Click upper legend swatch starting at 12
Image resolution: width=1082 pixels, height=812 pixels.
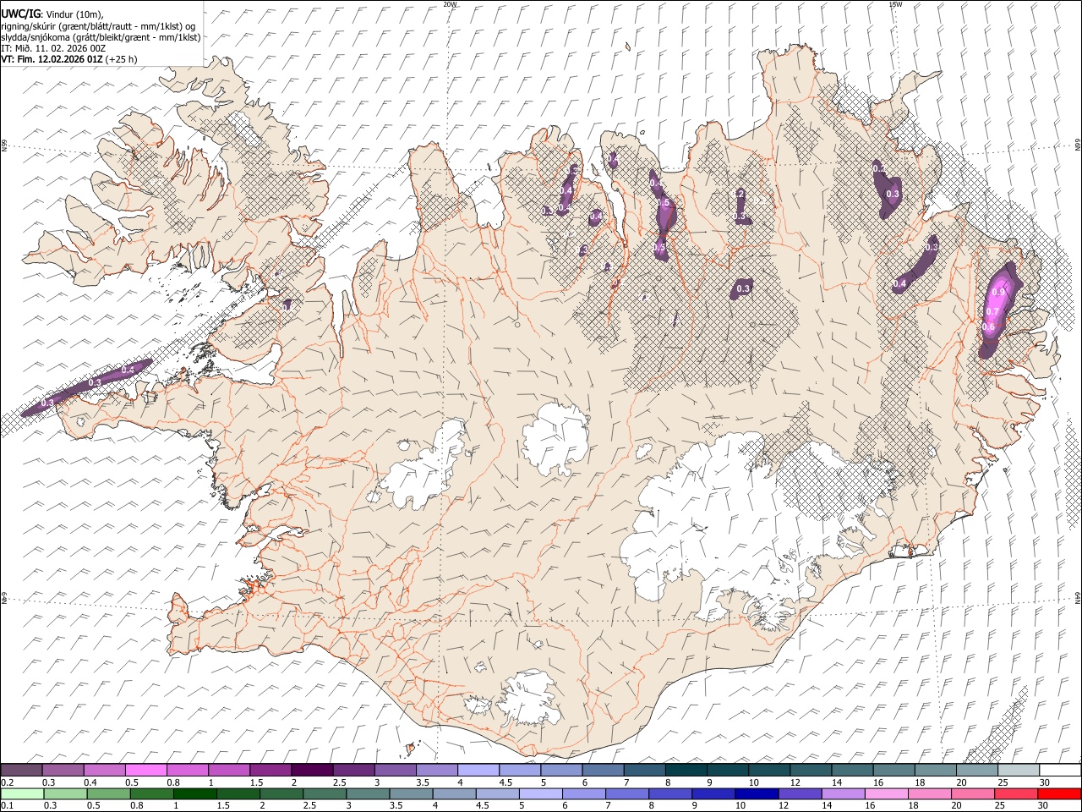click(811, 770)
